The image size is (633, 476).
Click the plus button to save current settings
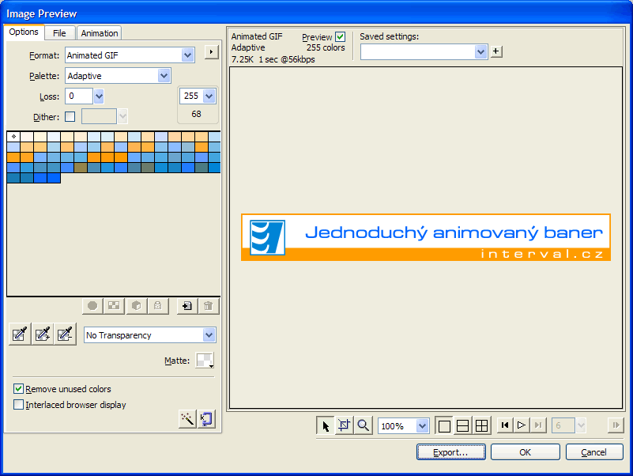[496, 51]
